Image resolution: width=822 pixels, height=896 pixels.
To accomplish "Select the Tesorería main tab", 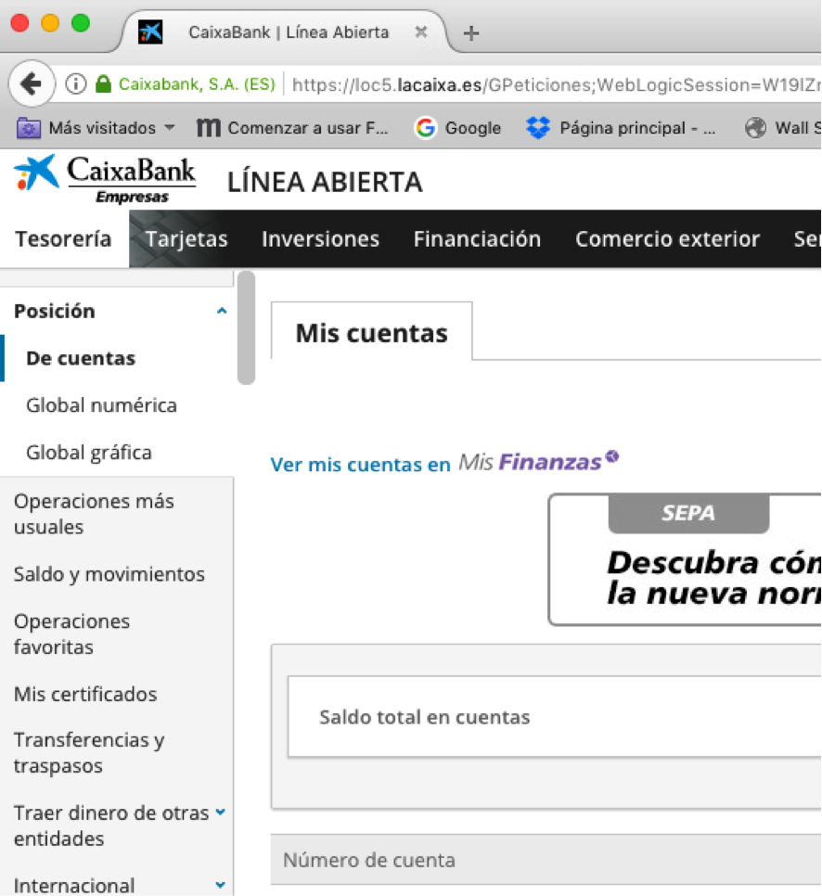I will click(x=63, y=239).
